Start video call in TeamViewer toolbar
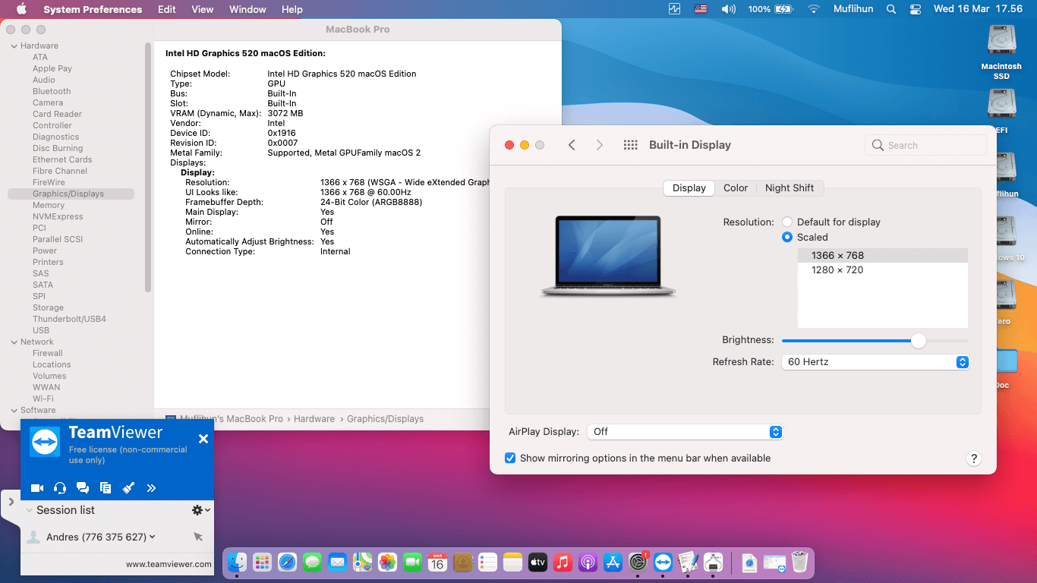The image size is (1037, 583). pos(36,488)
